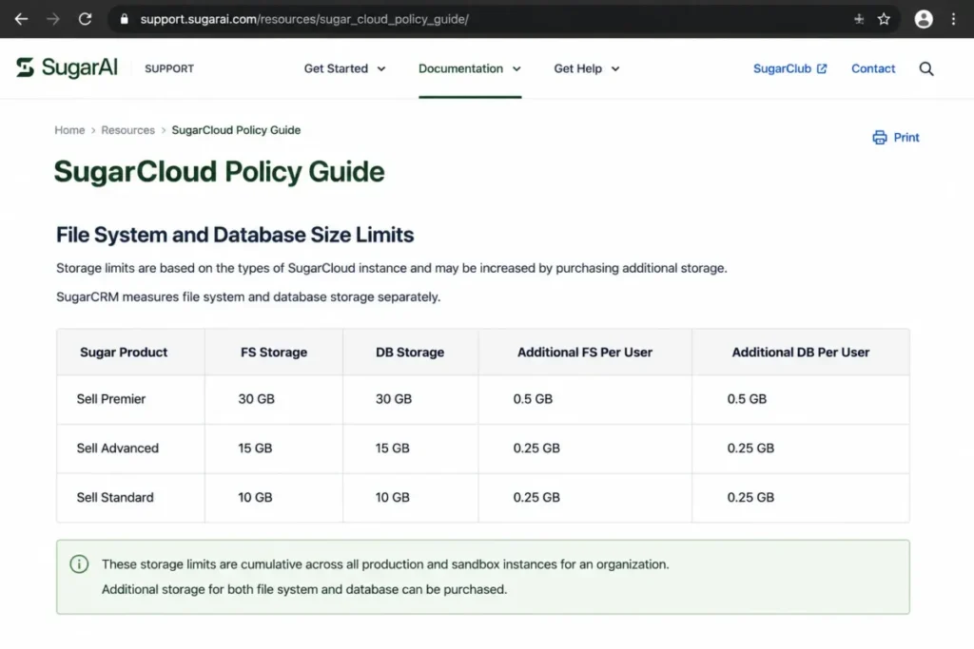The image size is (974, 649).
Task: Click the padlock site info icon
Action: 125,19
